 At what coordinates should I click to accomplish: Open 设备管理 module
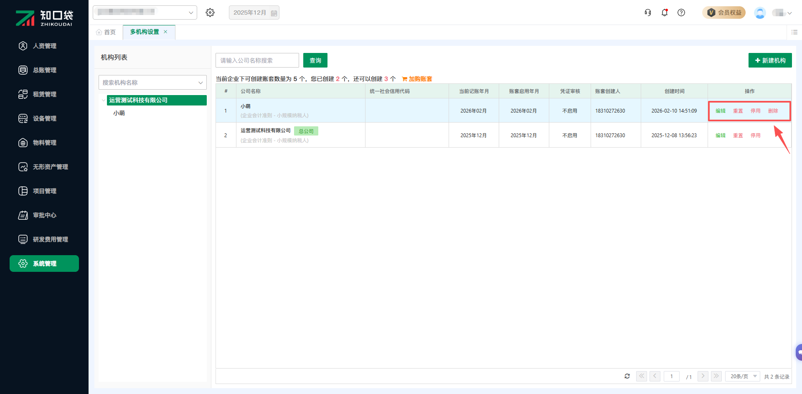pyautogui.click(x=44, y=118)
